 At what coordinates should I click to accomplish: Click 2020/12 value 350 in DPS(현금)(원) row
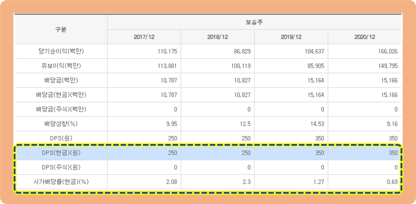393,153
